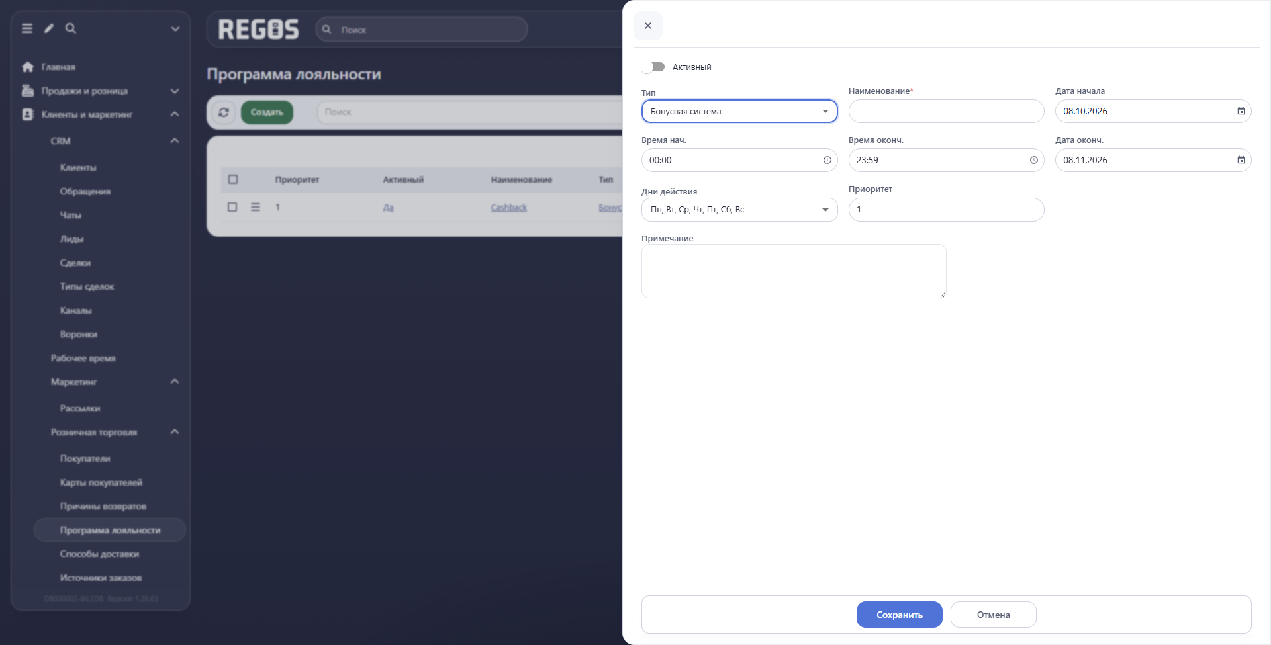Viewport: 1271px width, 645px height.
Task: Check the table header select-all checkbox
Action: (233, 179)
